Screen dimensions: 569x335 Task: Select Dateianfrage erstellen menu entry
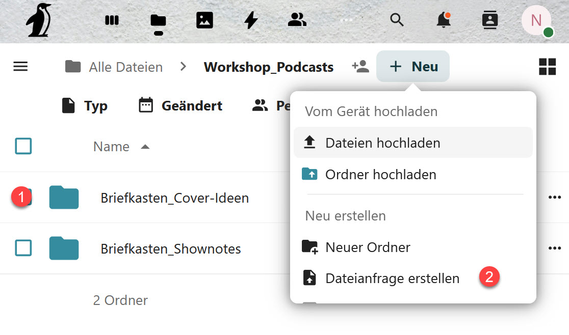[392, 278]
